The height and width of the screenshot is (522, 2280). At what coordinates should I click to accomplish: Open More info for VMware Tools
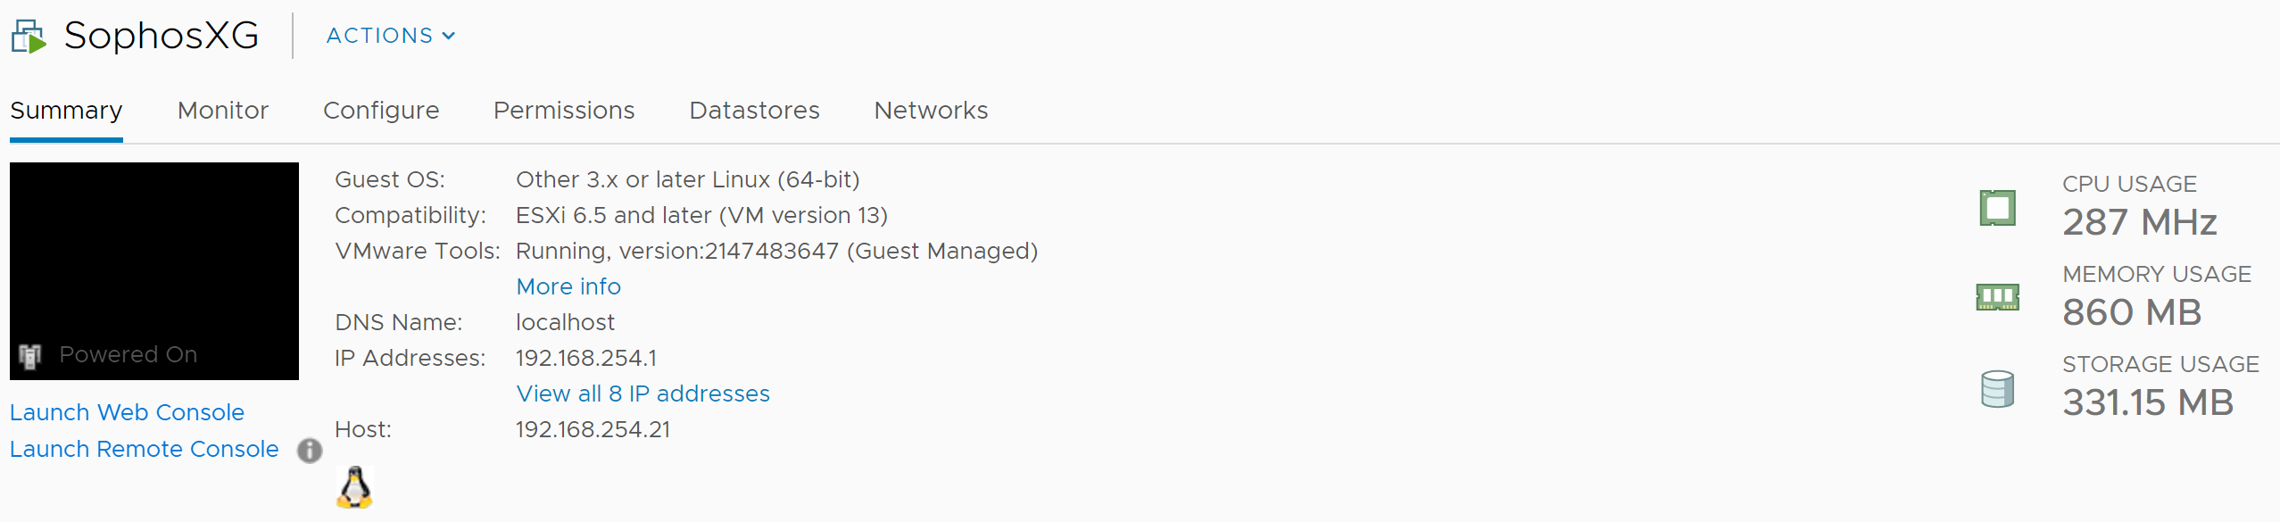click(x=568, y=286)
